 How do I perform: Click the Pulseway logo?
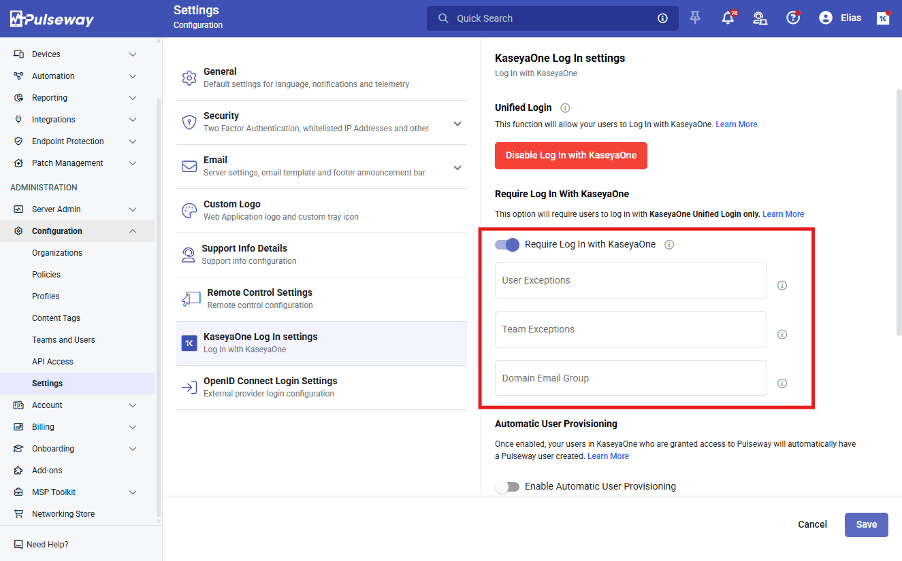(52, 19)
